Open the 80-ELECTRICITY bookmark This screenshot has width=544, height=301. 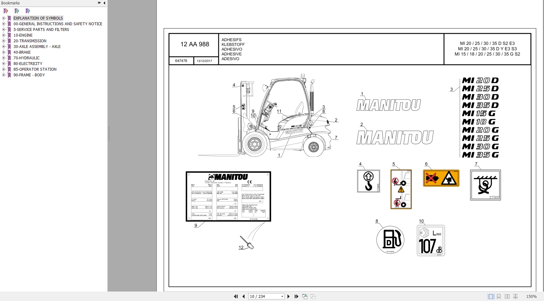pyautogui.click(x=28, y=63)
